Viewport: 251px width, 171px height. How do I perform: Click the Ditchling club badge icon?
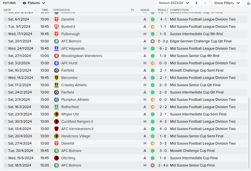pyautogui.click(x=57, y=158)
